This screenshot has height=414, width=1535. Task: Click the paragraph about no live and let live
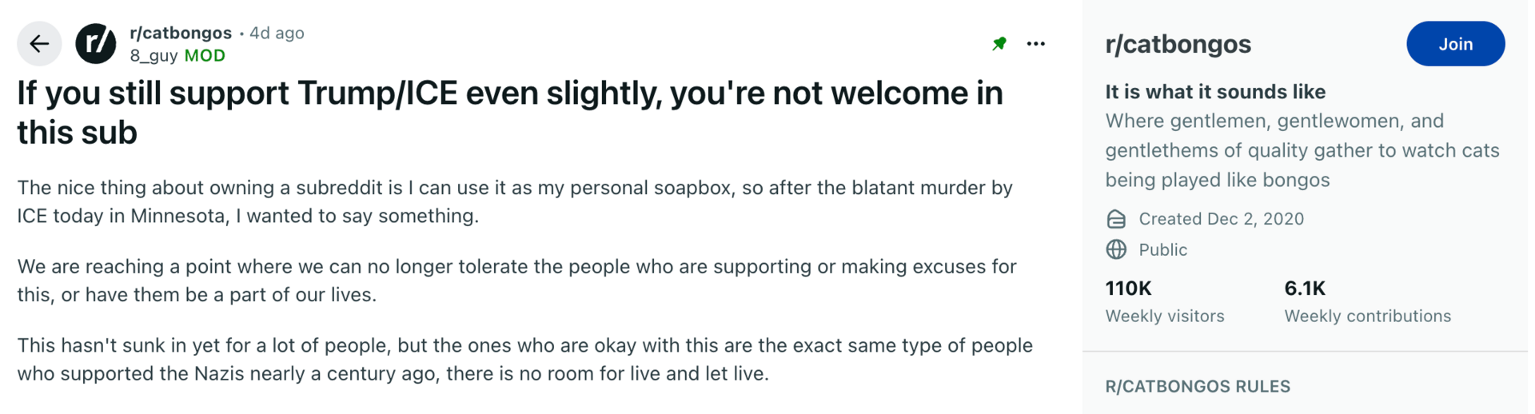click(x=524, y=360)
